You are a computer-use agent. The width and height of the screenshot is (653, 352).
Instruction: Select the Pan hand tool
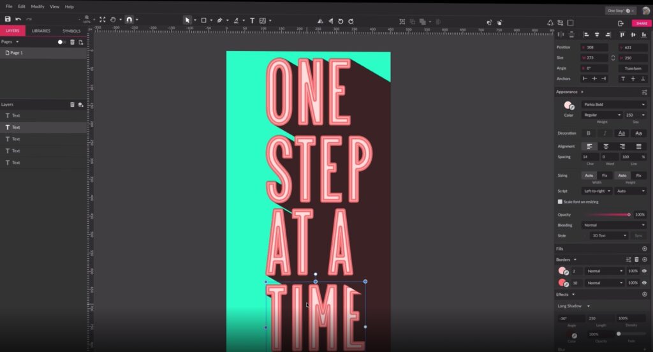[x=113, y=20]
